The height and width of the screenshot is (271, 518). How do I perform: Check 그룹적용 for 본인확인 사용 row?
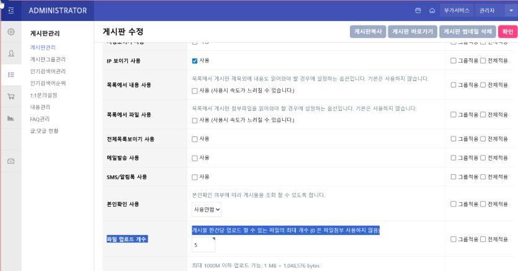pos(453,204)
